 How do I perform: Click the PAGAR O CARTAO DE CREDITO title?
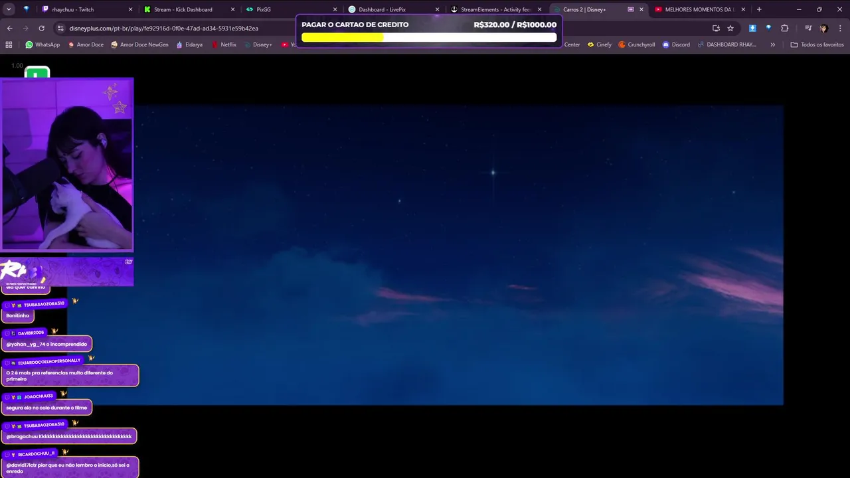coord(355,25)
